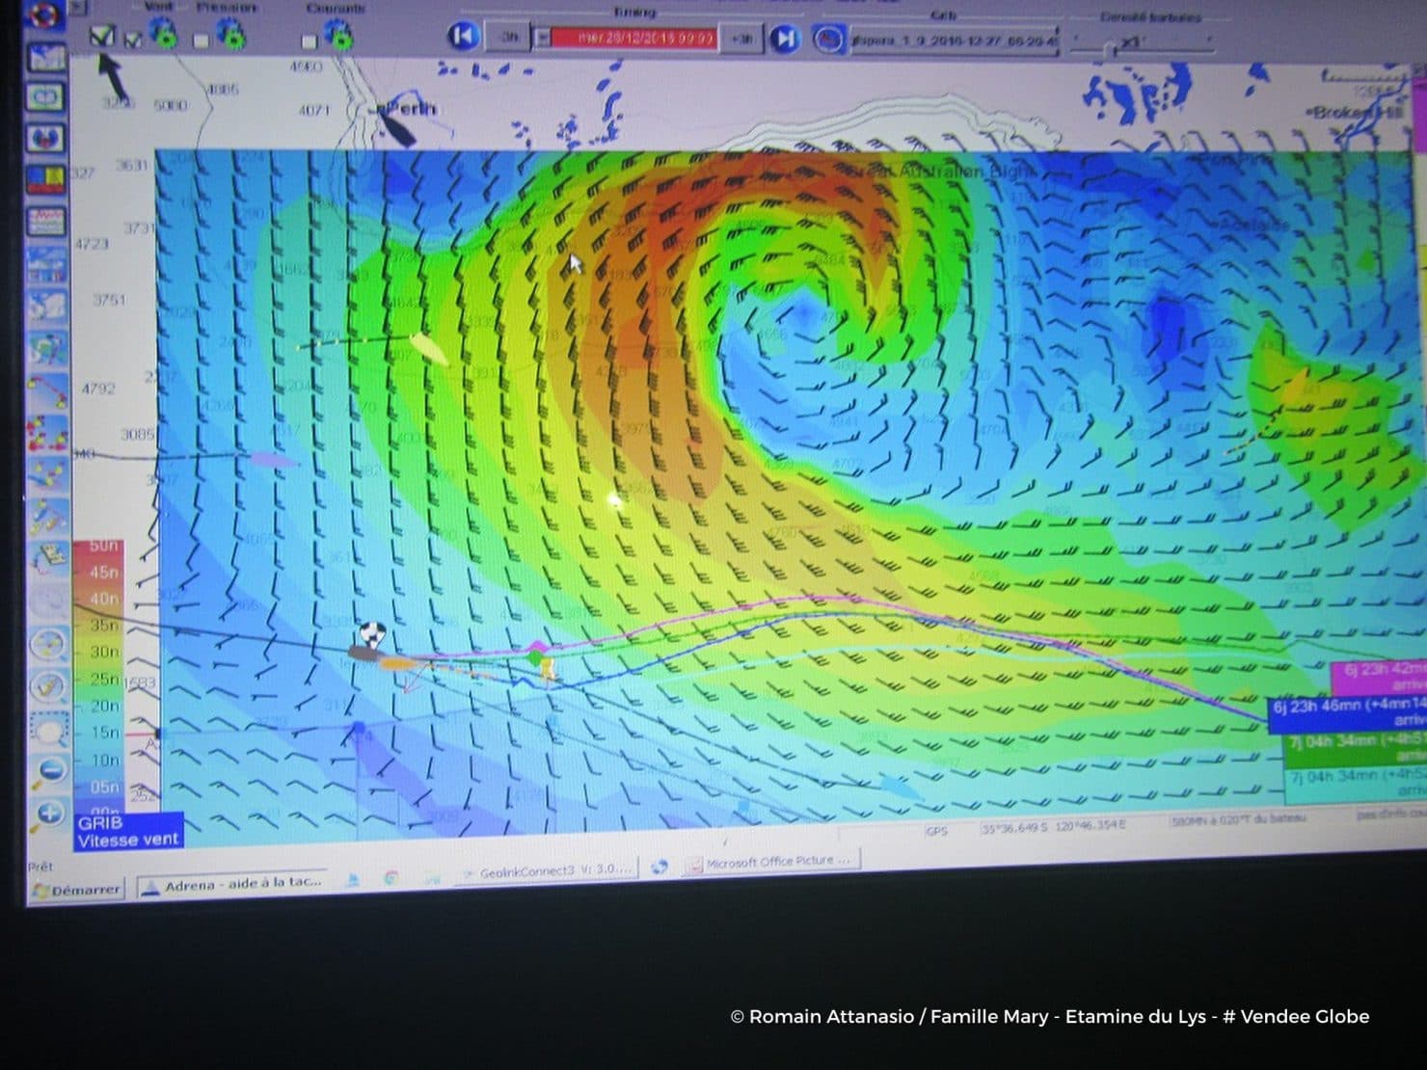Open the Vent GRIB settings gear icon
Viewport: 1427px width, 1070px height.
[x=163, y=34]
